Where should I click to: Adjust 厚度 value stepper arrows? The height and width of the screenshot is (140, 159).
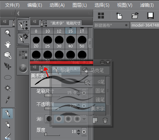tap(78, 132)
